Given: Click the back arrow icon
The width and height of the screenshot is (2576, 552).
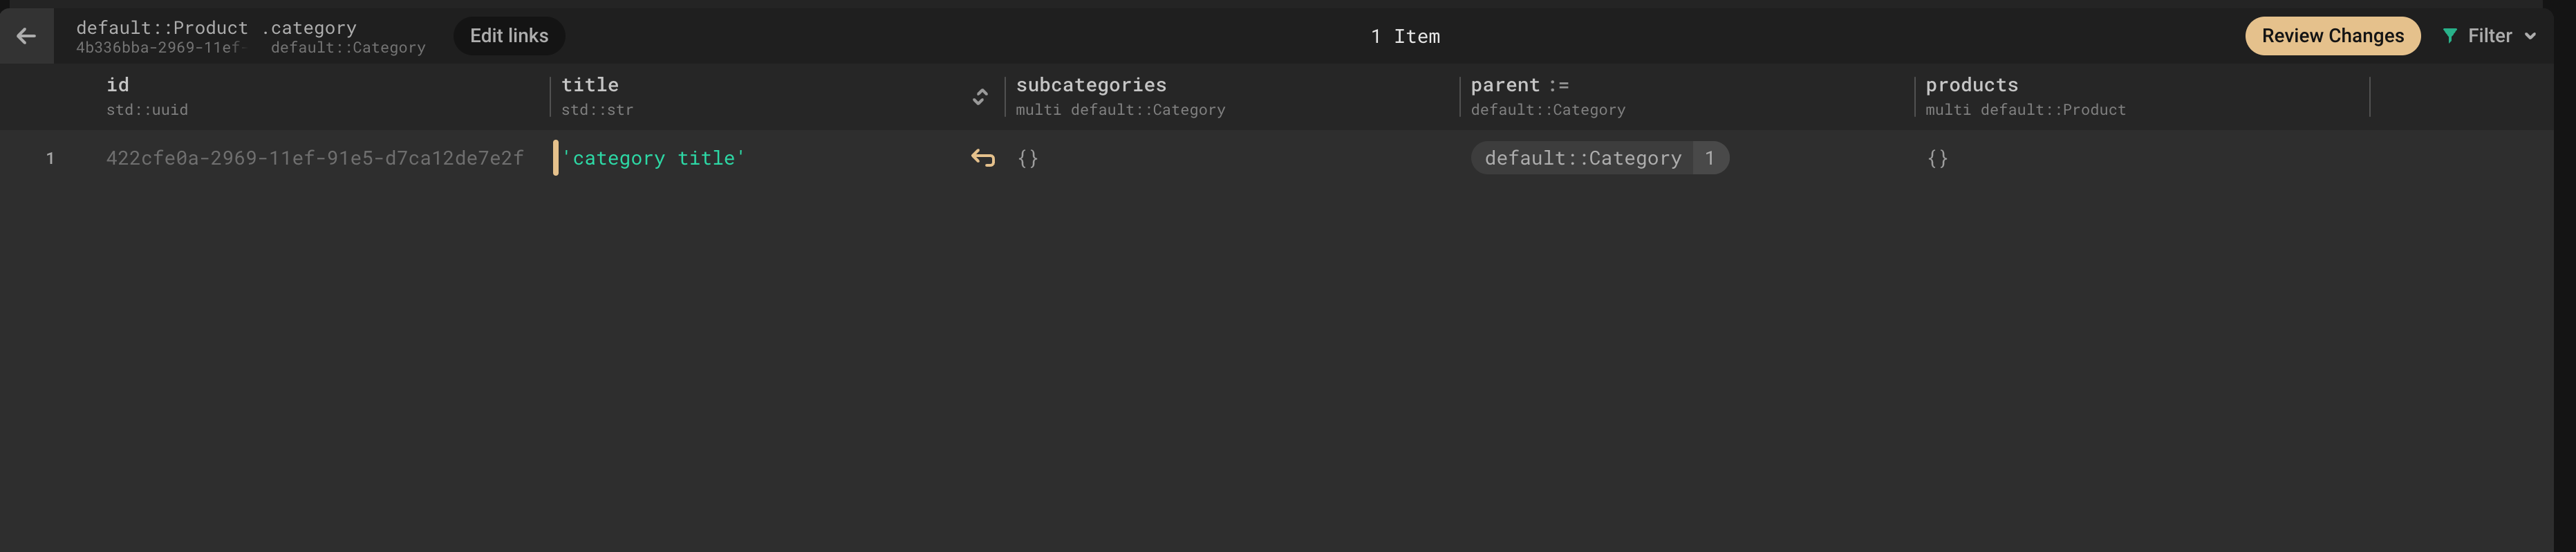Looking at the screenshot, I should 26,36.
